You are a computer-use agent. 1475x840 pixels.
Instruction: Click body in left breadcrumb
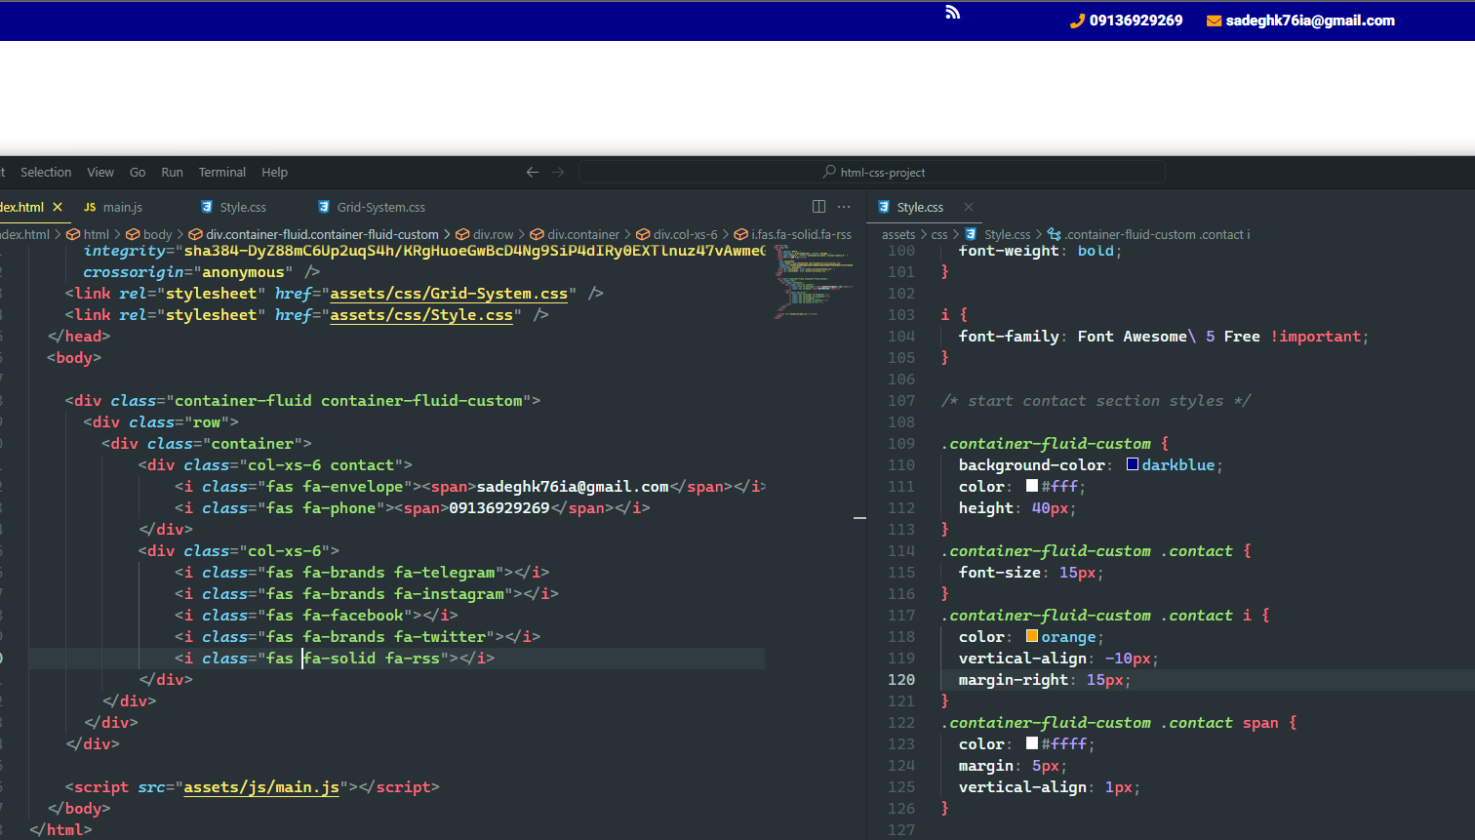[148, 235]
